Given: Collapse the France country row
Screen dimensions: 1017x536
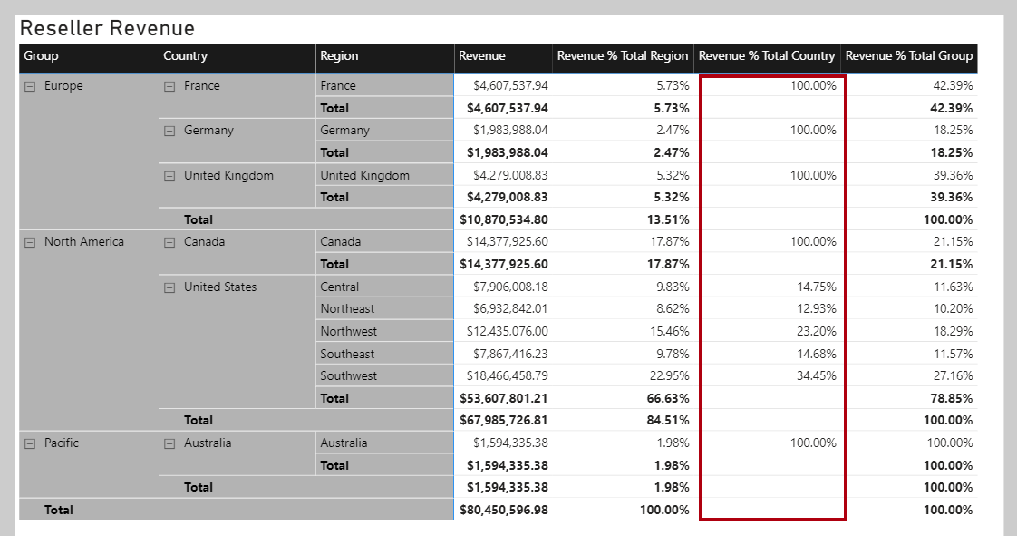Looking at the screenshot, I should pos(169,86).
